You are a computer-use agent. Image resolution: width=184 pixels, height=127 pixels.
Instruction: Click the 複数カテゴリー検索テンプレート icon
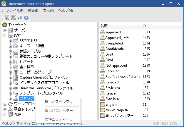pyautogui.click(x=16, y=56)
